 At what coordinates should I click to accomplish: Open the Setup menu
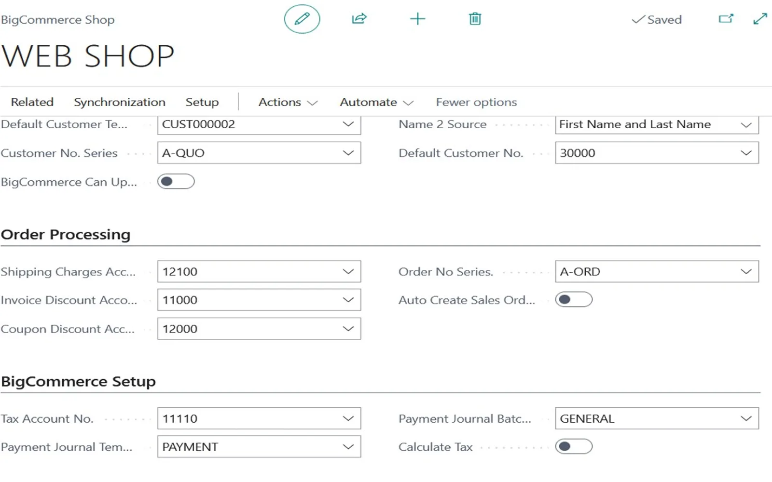coord(202,102)
